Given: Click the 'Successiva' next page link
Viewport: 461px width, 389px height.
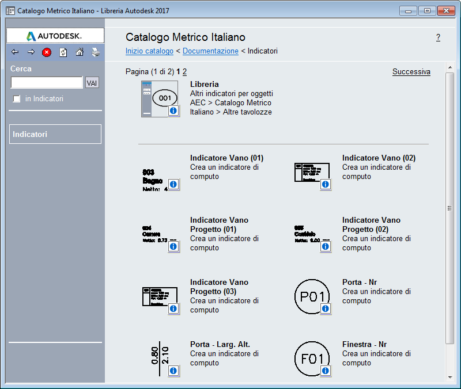Looking at the screenshot, I should coord(411,71).
